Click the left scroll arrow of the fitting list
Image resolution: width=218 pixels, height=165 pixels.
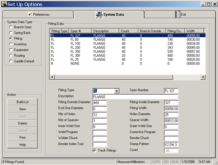coord(52,77)
